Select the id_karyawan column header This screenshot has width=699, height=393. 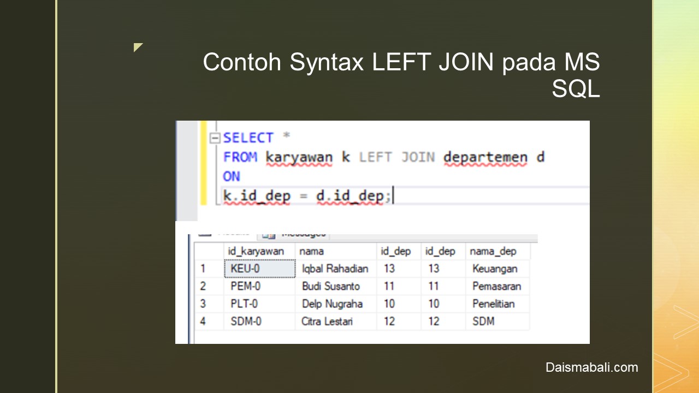click(256, 251)
